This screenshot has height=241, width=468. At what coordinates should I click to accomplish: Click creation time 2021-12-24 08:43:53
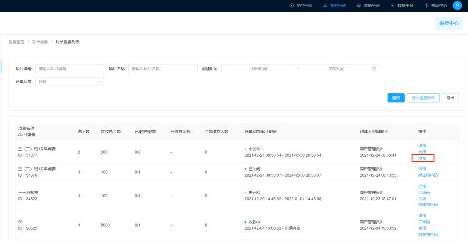pos(378,175)
